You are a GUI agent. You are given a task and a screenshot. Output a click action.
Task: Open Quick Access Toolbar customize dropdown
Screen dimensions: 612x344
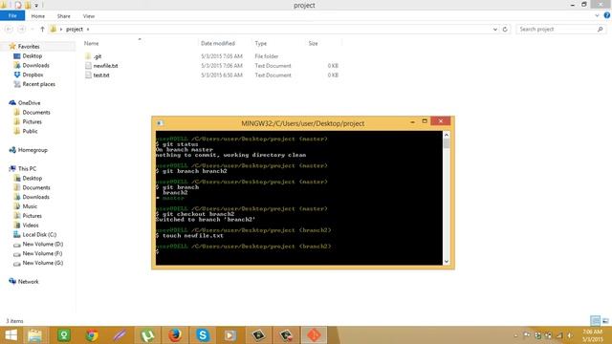click(x=36, y=5)
